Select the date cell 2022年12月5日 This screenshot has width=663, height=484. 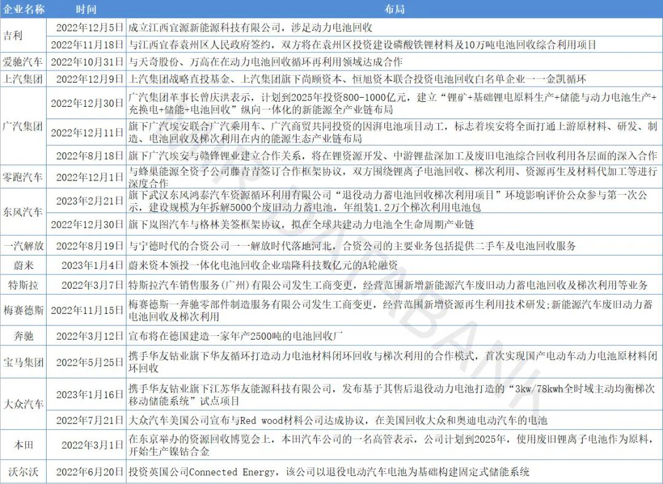click(x=86, y=28)
